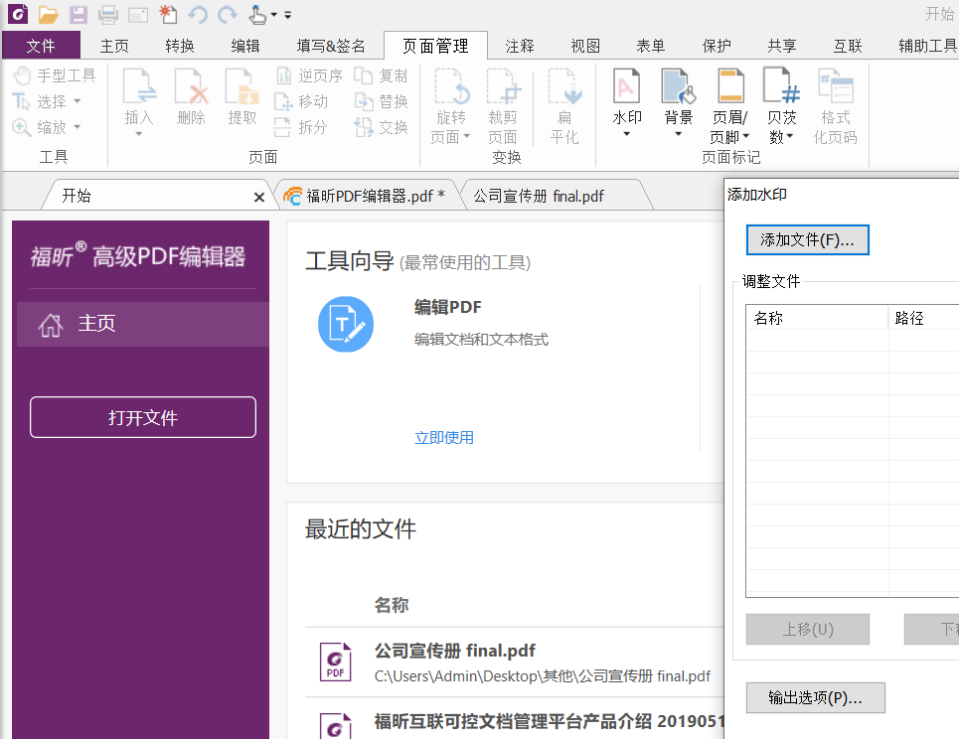Switch to the 表单 ribbon tab
This screenshot has height=739, width=959.
click(651, 46)
